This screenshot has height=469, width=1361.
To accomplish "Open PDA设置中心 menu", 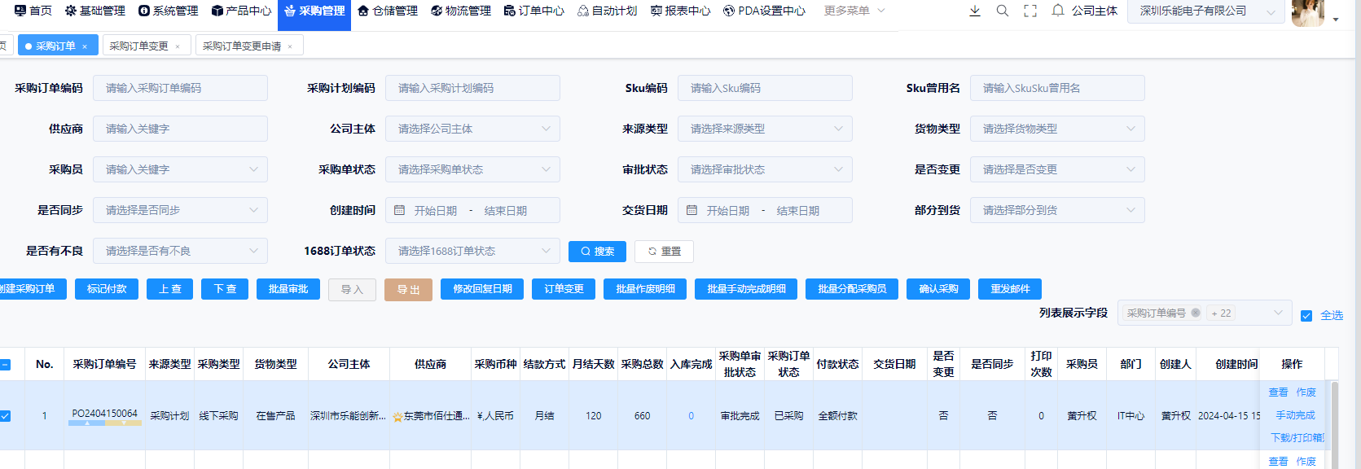I will pos(765,11).
